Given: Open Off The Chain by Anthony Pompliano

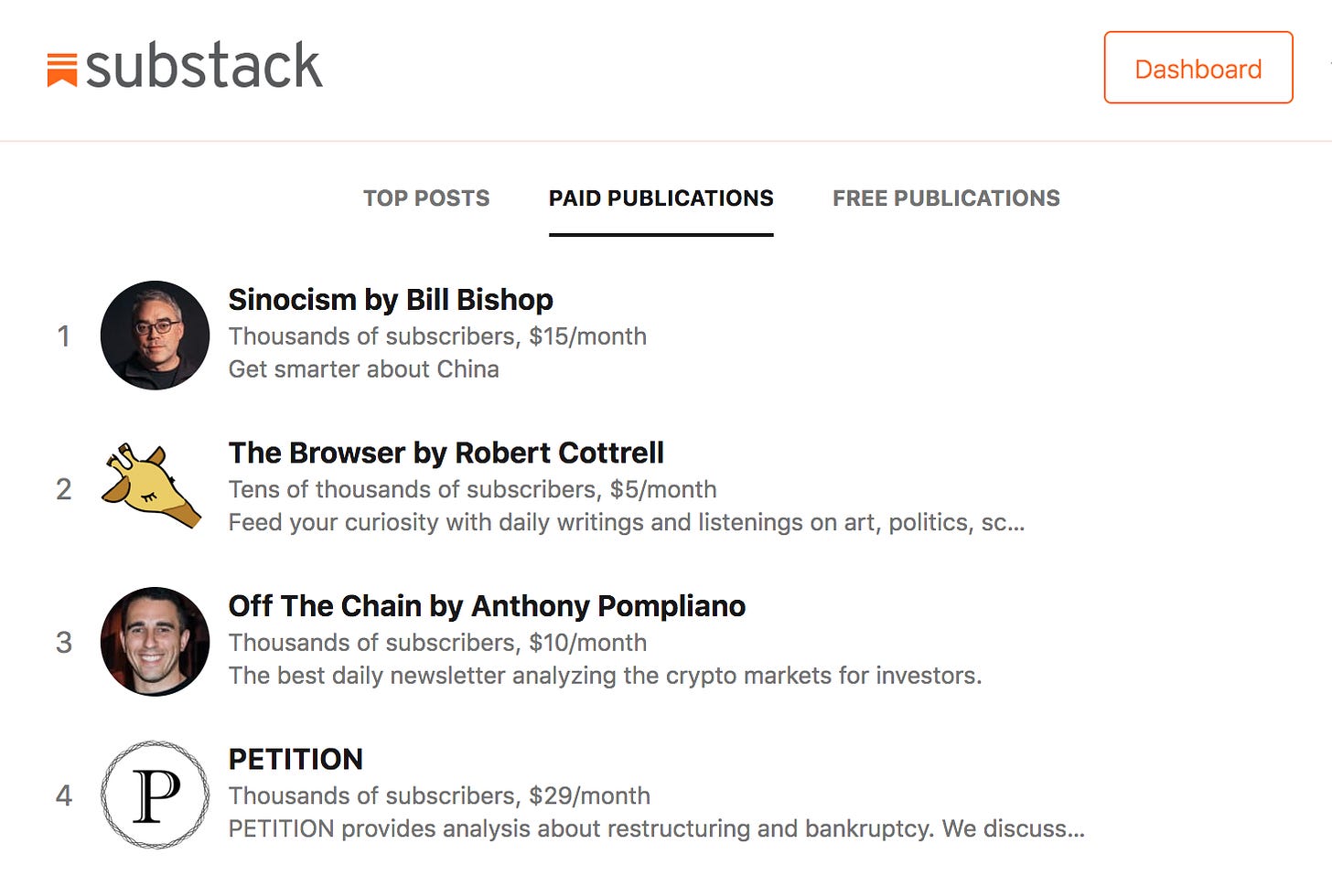Looking at the screenshot, I should click(487, 606).
